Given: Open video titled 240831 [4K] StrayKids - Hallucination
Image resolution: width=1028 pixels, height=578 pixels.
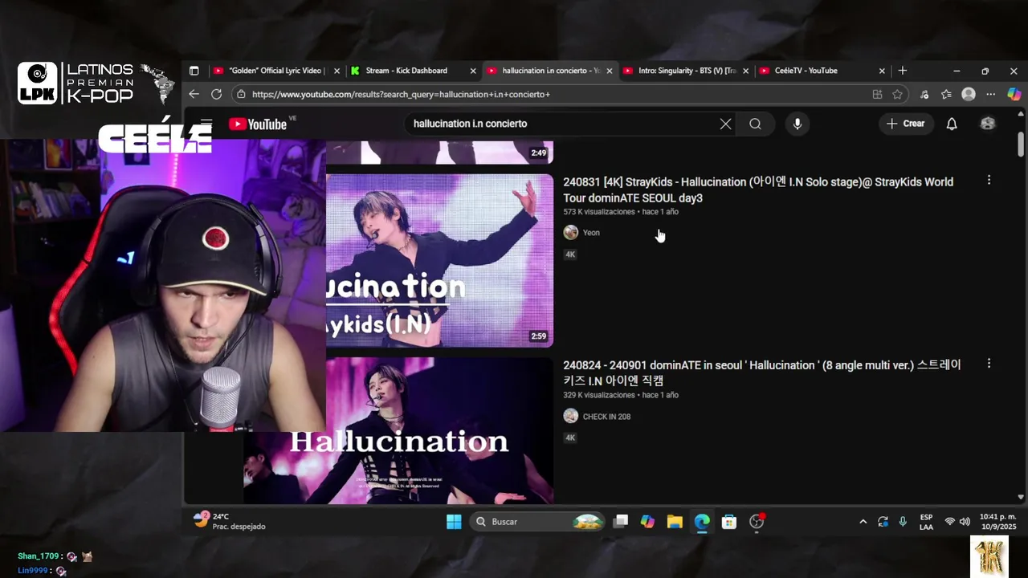Looking at the screenshot, I should [758, 190].
